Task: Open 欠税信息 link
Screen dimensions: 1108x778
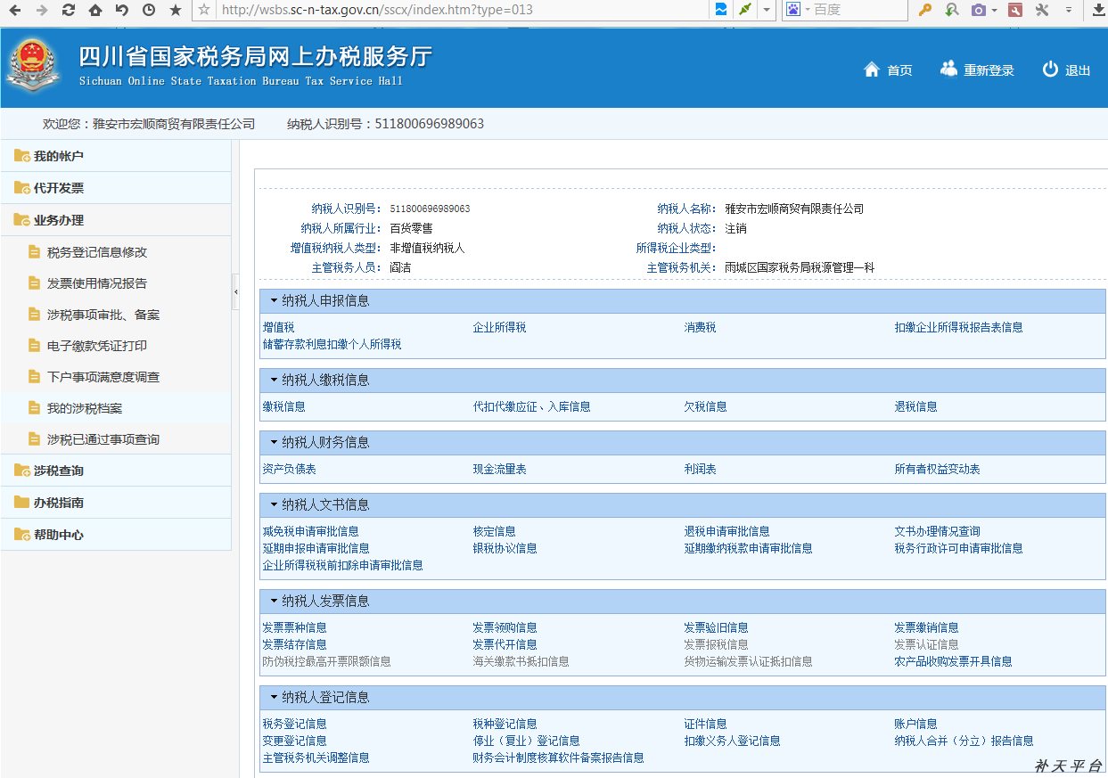Action: click(705, 406)
